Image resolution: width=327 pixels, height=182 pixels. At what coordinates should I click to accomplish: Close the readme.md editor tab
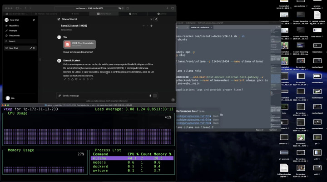point(211,27)
